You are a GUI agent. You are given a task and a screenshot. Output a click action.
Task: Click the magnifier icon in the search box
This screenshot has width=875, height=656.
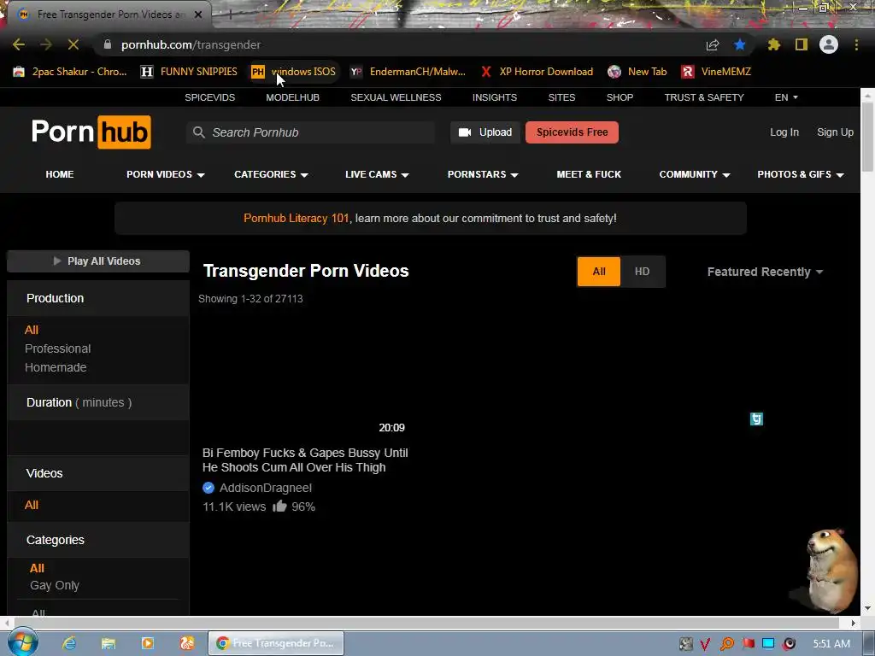pos(198,132)
